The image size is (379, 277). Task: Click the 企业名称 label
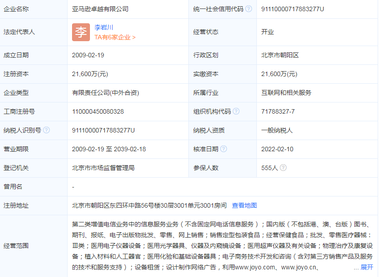pyautogui.click(x=16, y=9)
